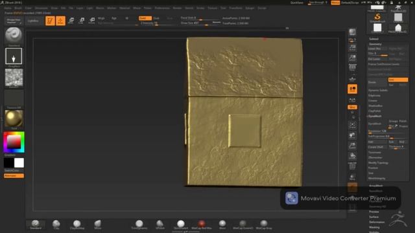This screenshot has height=233, width=415.
Task: Expand the Deformation section
Action: pyautogui.click(x=377, y=222)
